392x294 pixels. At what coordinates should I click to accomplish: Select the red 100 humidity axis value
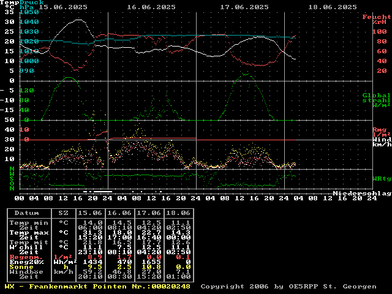pos(380,31)
